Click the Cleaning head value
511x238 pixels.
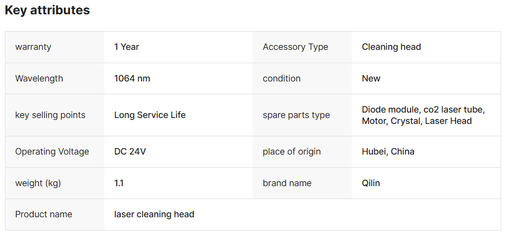391,47
